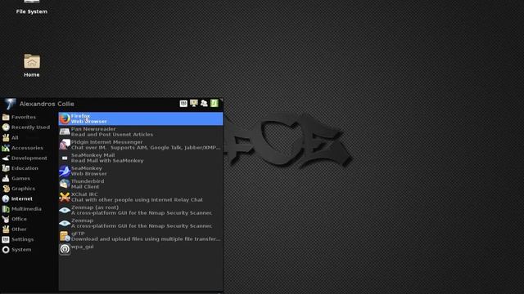Launch regular Zenmap, not as root
524x294 pixels.
[141, 223]
